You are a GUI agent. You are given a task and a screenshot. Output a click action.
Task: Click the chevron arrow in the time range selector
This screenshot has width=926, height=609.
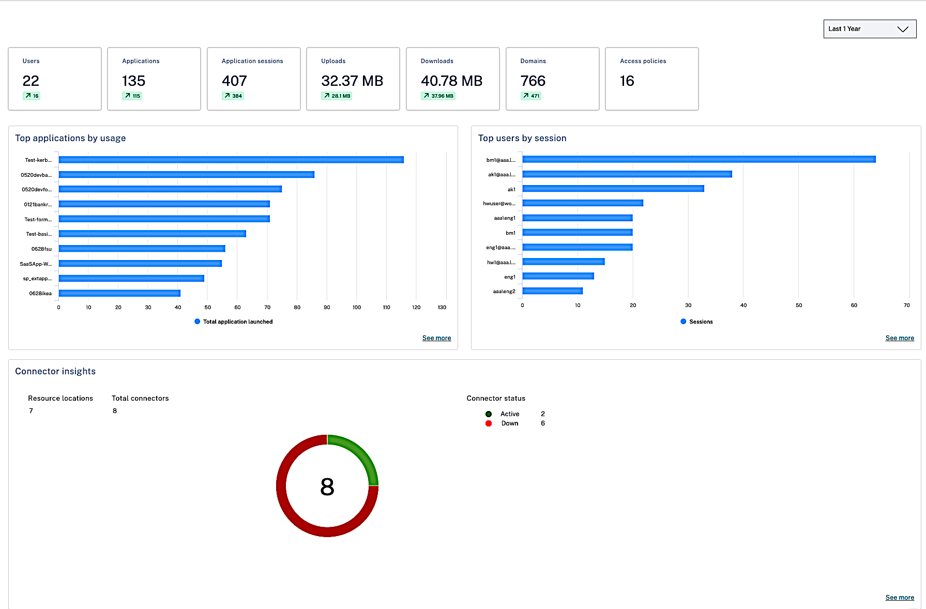903,29
